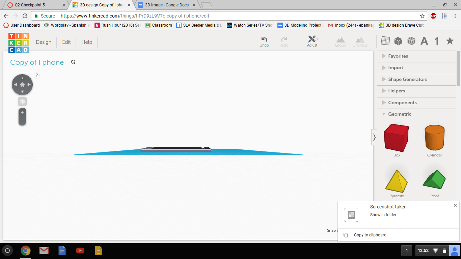Expand the Helpers section
Image resolution: width=461 pixels, height=259 pixels.
tap(396, 91)
